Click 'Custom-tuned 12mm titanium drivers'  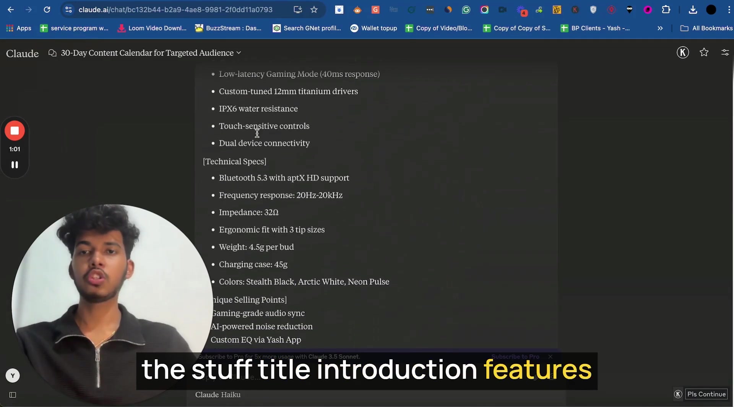tap(288, 91)
